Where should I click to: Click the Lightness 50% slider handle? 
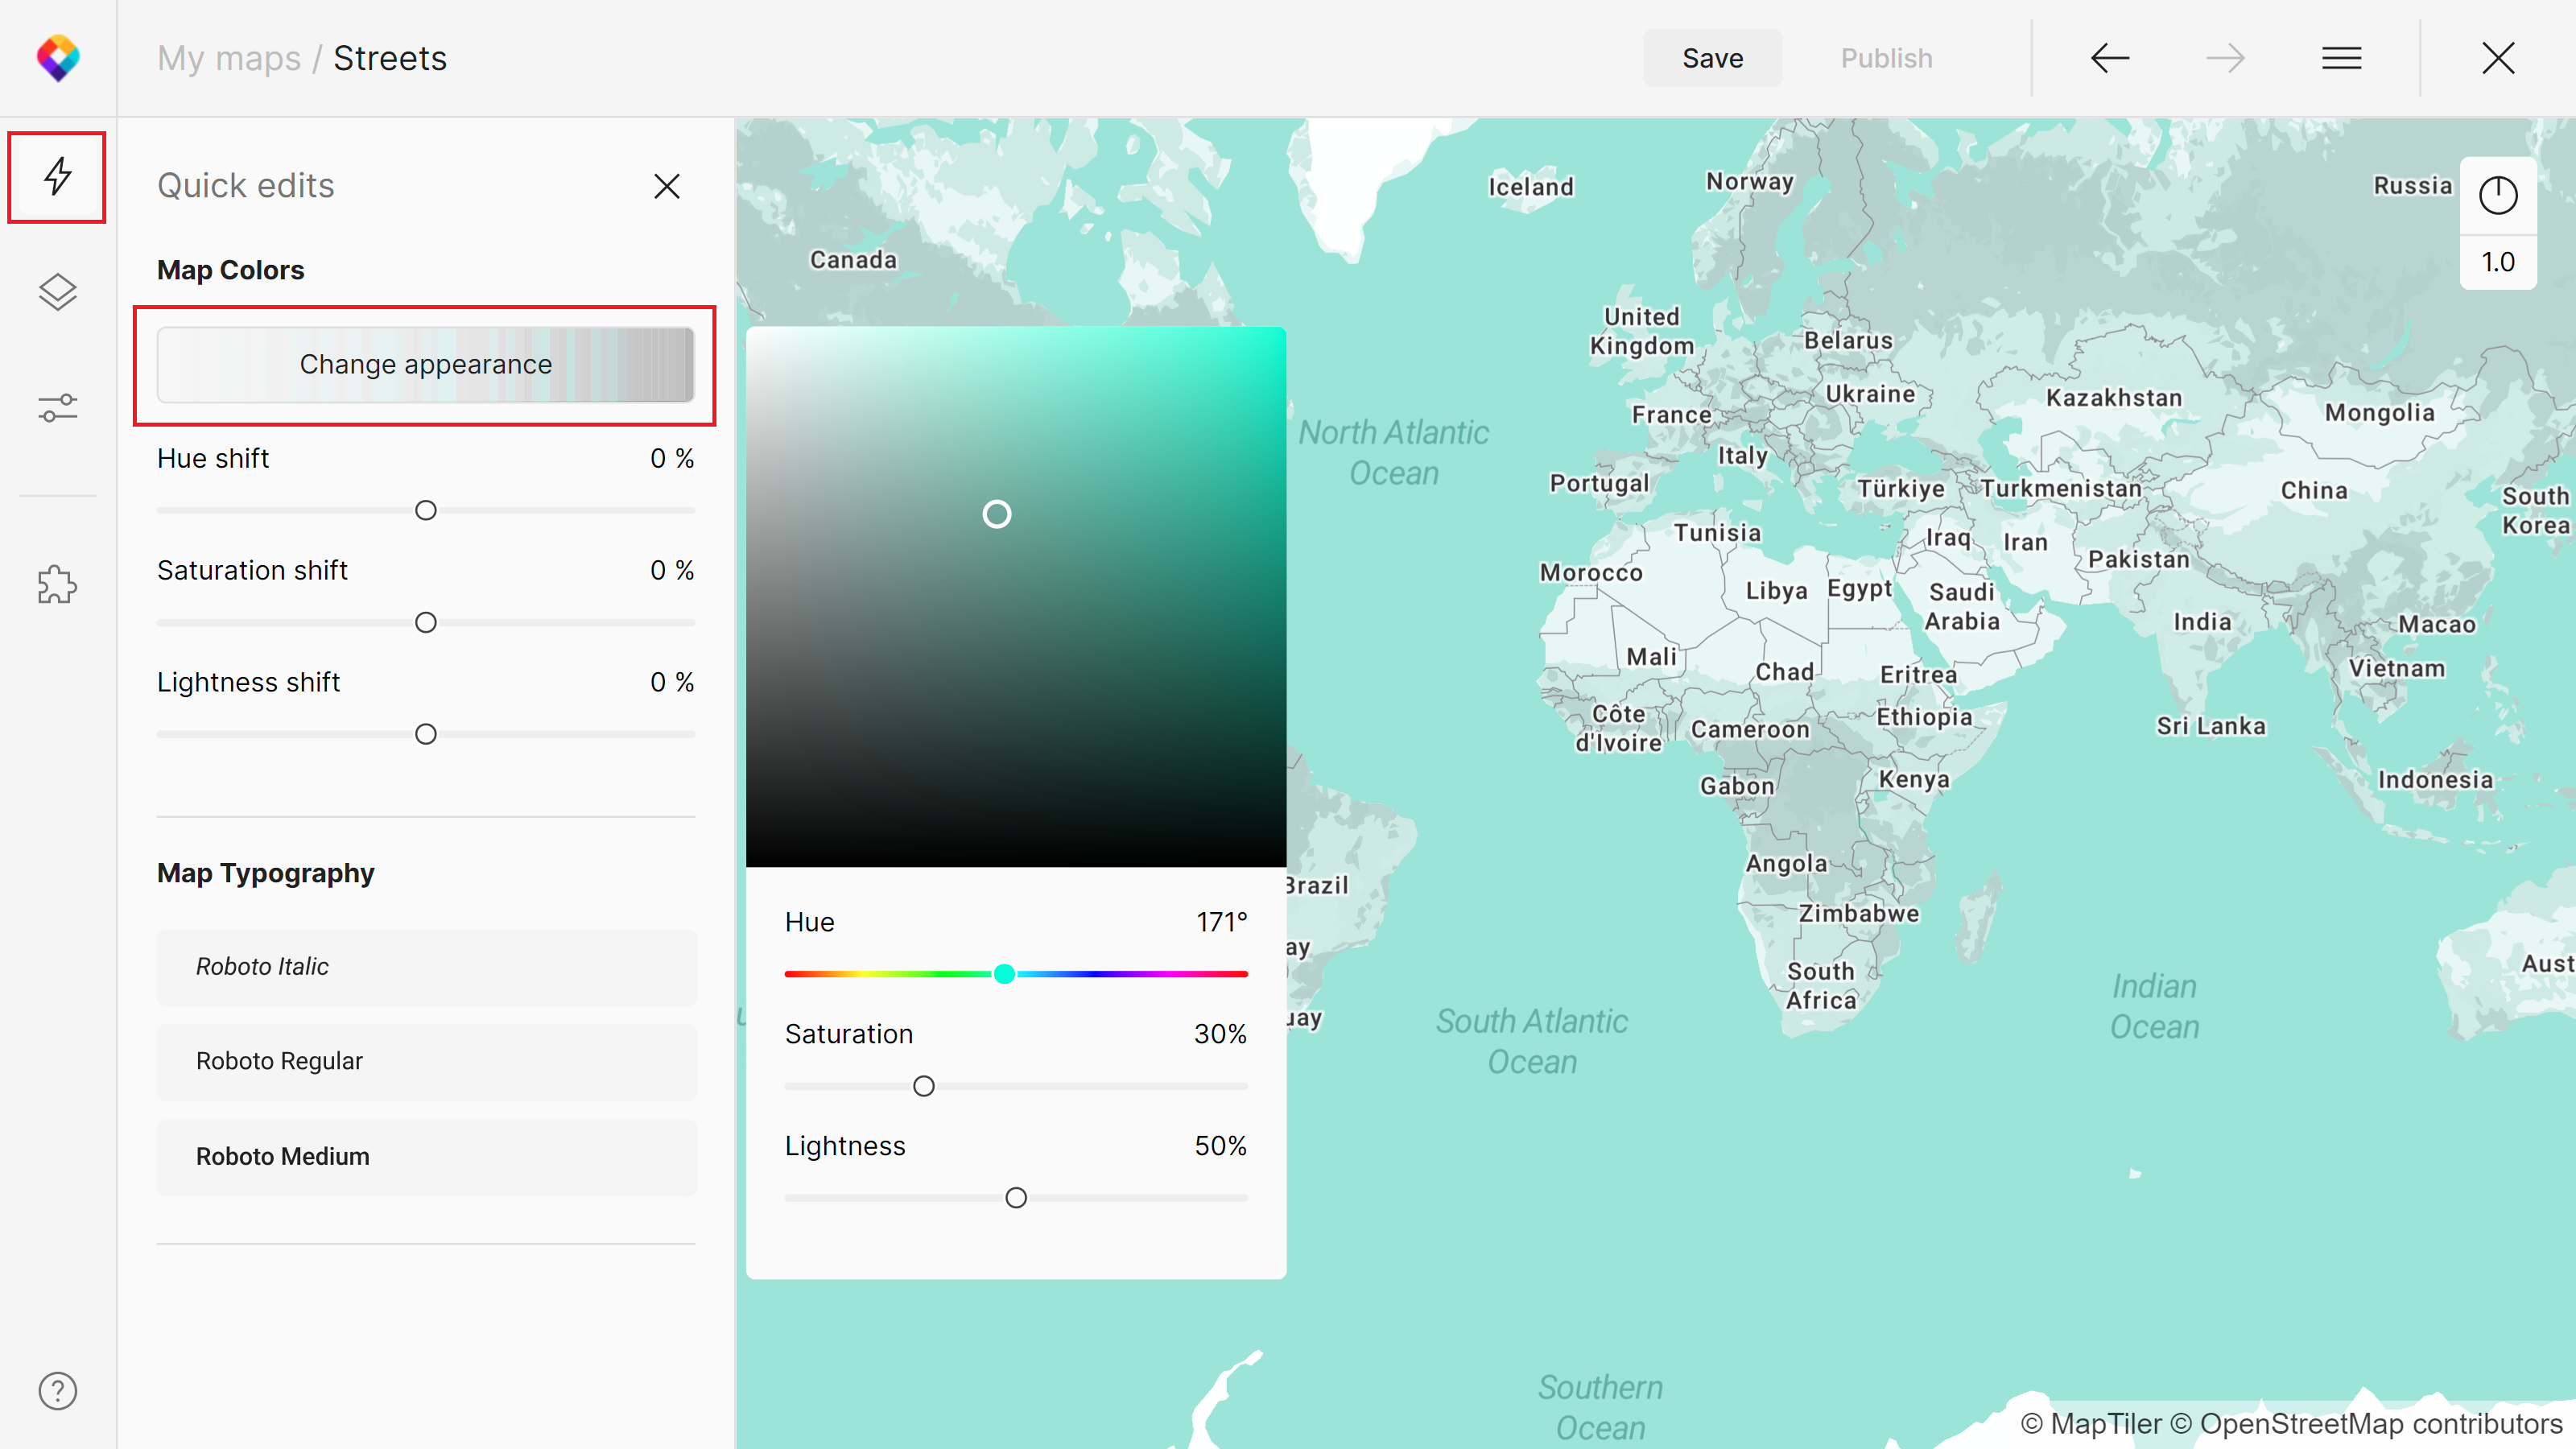[x=1016, y=1198]
